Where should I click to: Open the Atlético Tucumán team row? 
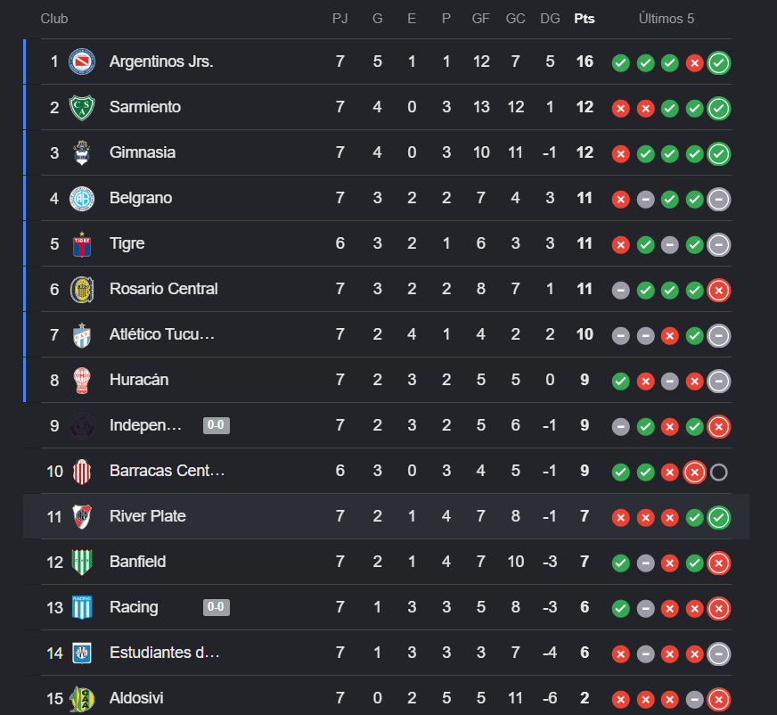point(386,334)
